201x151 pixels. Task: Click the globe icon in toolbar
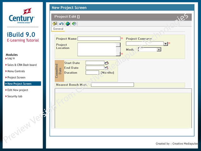68,24
